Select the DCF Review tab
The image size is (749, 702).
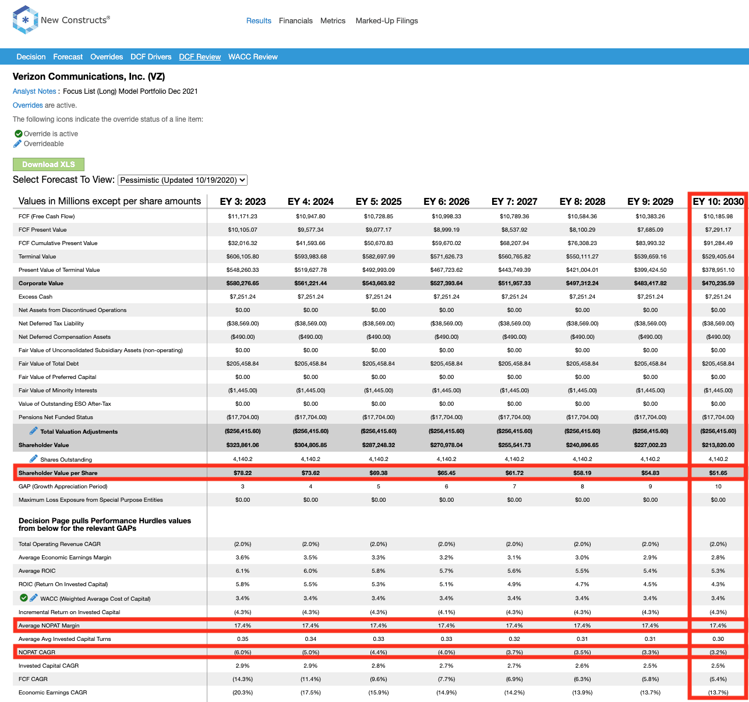point(200,56)
